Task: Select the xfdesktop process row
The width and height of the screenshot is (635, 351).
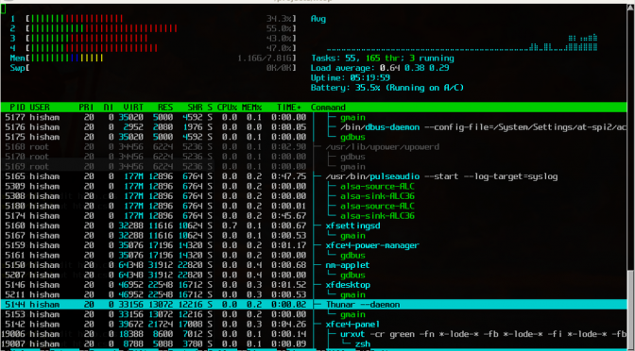Action: (314, 285)
